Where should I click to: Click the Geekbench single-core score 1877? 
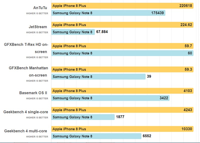120,117
